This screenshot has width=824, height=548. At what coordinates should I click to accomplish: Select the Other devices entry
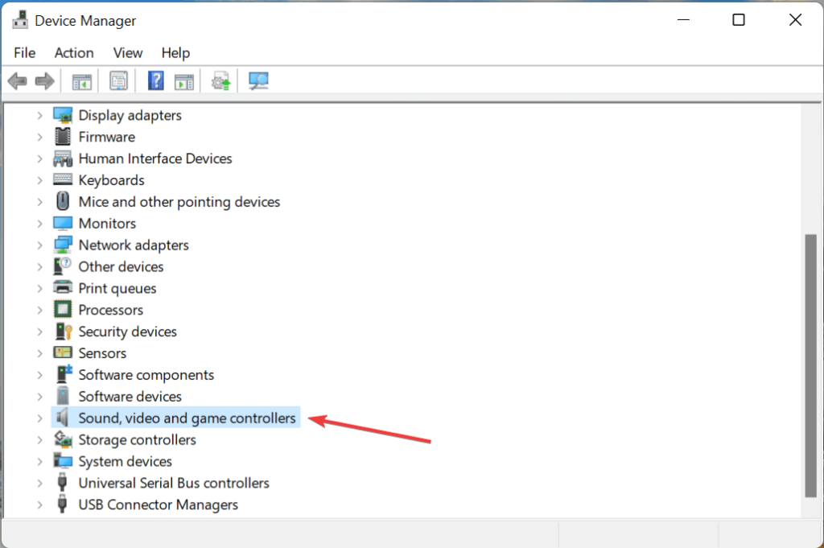pos(121,266)
